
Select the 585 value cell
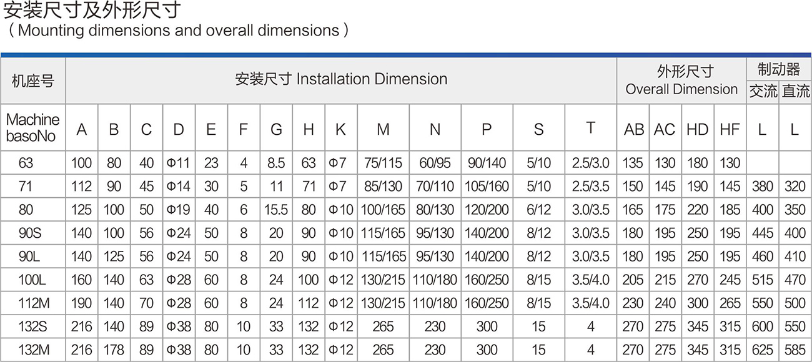[x=795, y=350]
